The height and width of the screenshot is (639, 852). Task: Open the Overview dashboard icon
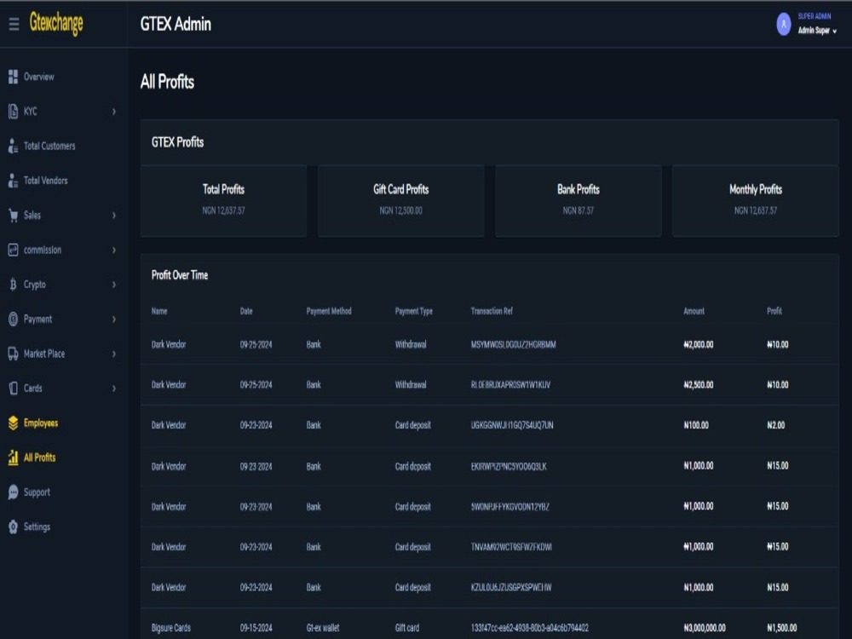[x=13, y=77]
